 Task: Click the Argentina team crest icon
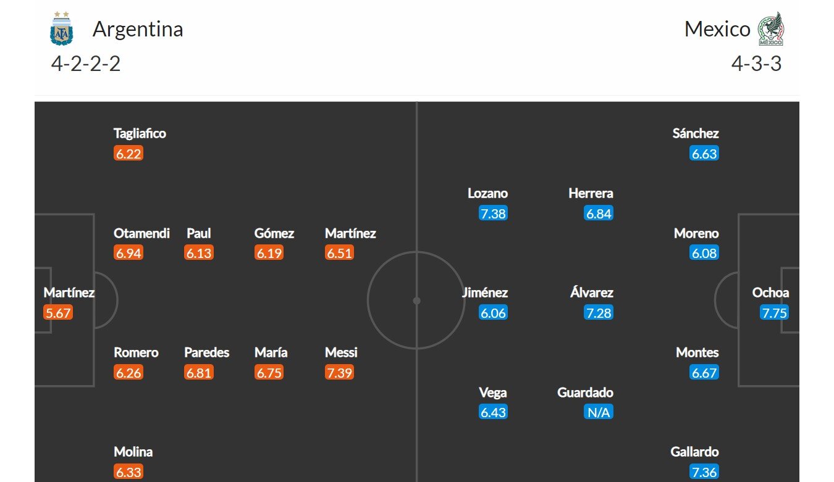coord(62,28)
